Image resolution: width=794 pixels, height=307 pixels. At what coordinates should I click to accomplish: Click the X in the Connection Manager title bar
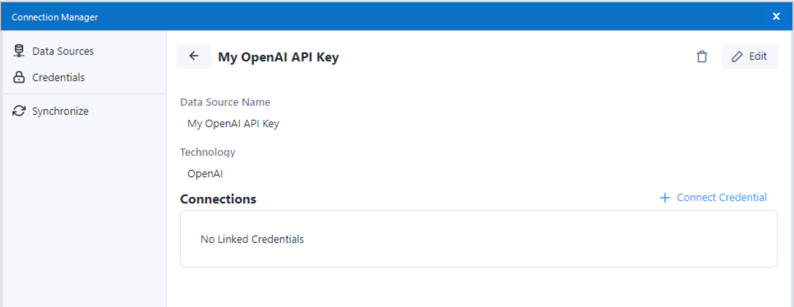pyautogui.click(x=776, y=16)
